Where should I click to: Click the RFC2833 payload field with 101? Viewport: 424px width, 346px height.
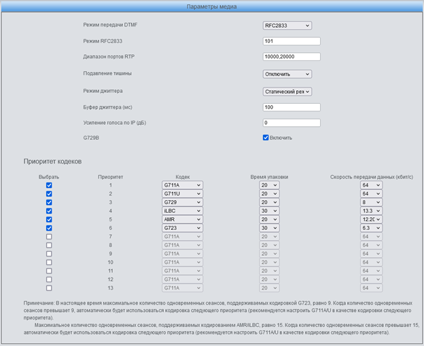coord(291,41)
